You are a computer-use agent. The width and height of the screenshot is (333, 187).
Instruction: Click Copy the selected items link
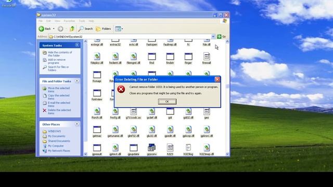pos(59,97)
